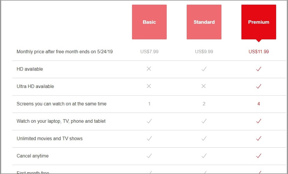Click the Standard Unlimited movies checkmark
Image resolution: width=288 pixels, height=174 pixels.
click(x=204, y=138)
